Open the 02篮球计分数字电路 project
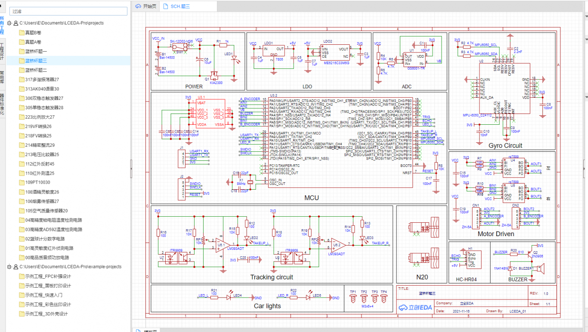This screenshot has width=588, height=332. coord(42,239)
